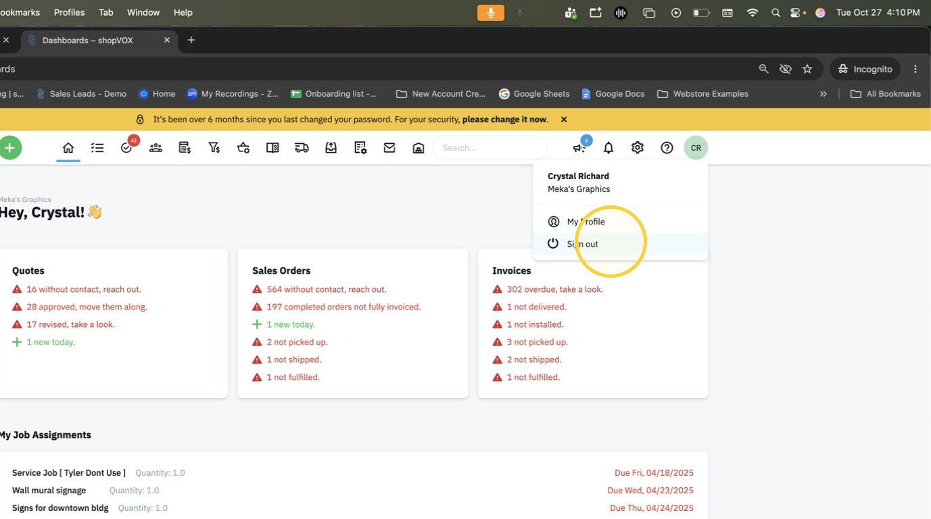Open announcements megaphone icon
Viewport: 931px width, 519px height.
579,147
